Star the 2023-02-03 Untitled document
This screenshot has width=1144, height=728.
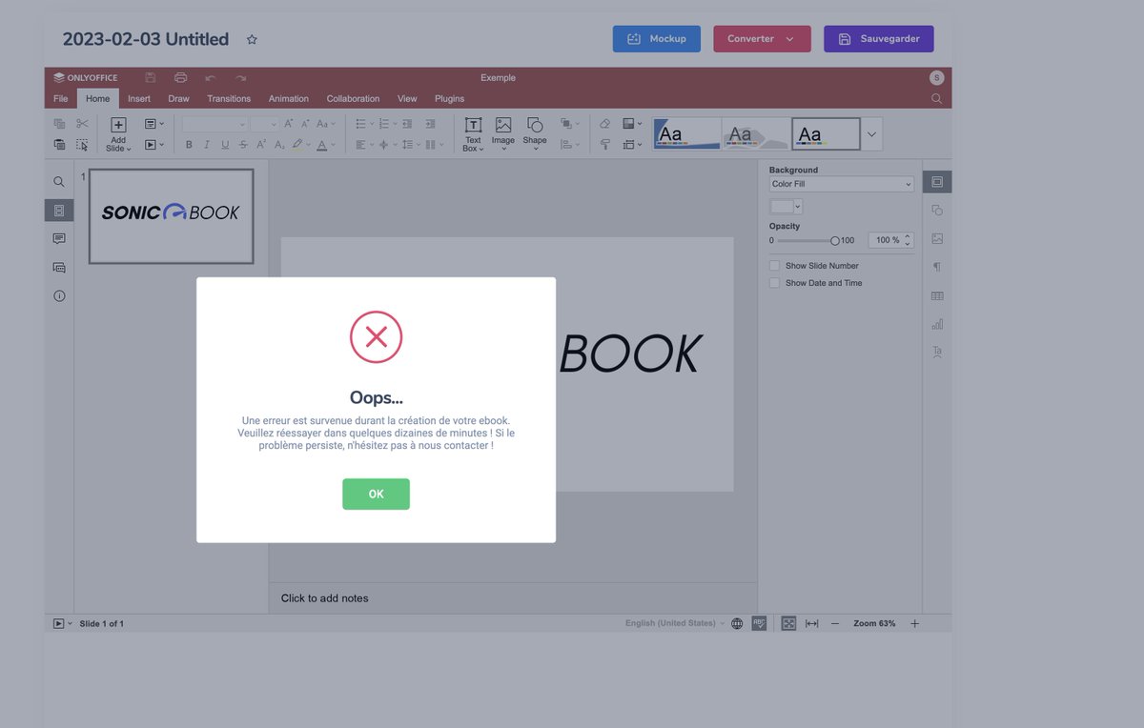252,40
